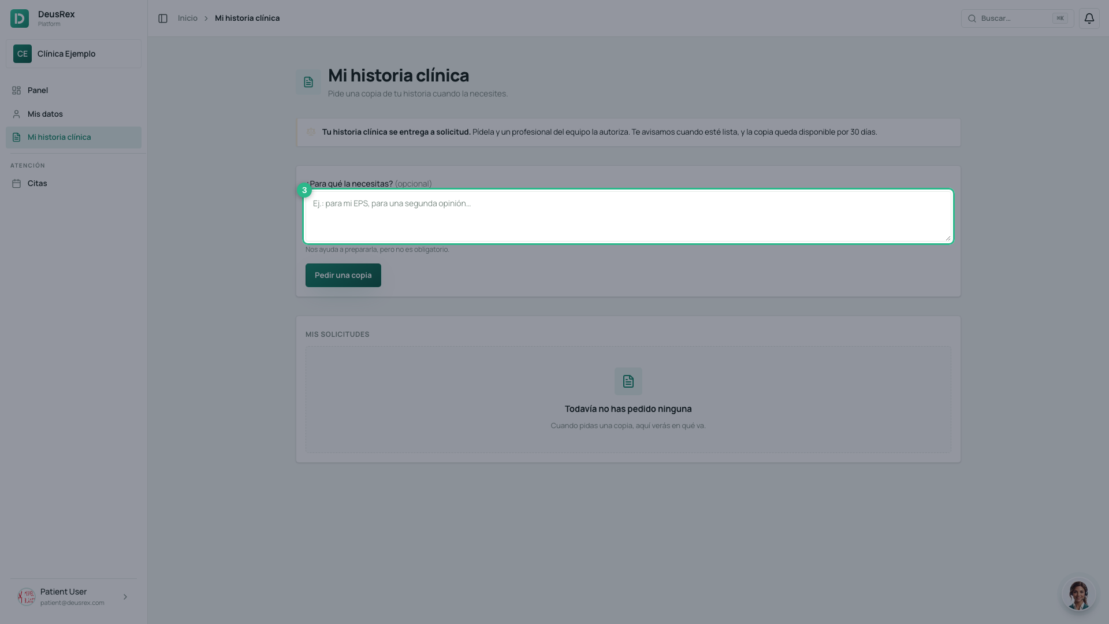The image size is (1109, 624).
Task: Click the DeusRex logo icon
Action: [x=20, y=18]
